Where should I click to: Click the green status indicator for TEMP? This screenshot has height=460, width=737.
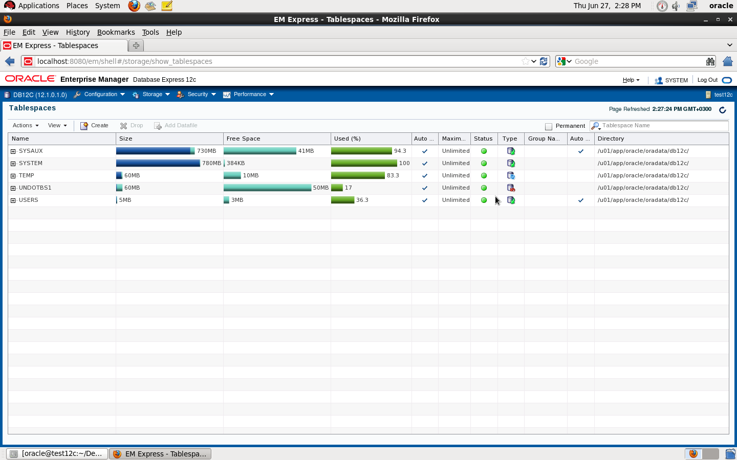coord(484,176)
